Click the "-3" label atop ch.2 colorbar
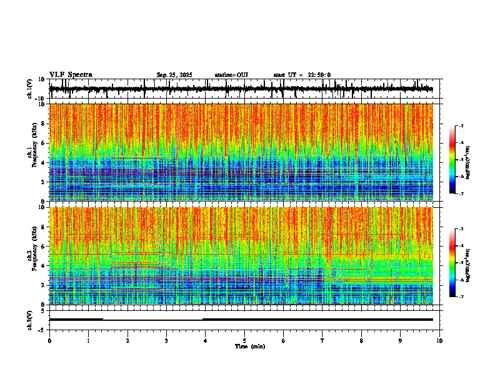Screen dimensions: 495x382 pos(461,229)
